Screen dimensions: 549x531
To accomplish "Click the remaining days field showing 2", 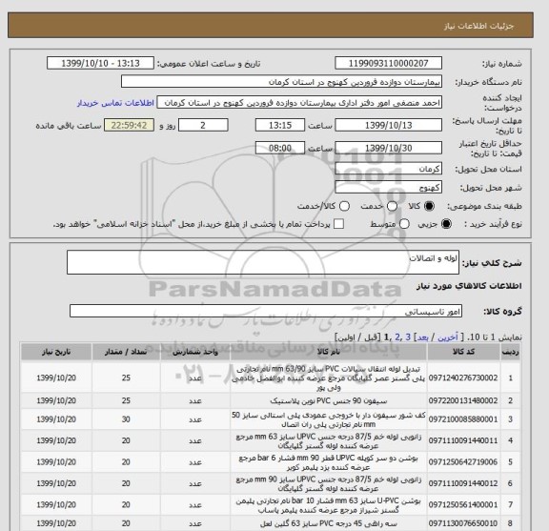I will 203,125.
